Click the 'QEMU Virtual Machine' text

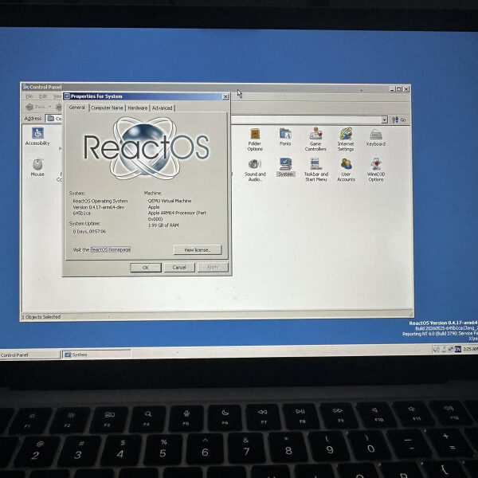[170, 201]
